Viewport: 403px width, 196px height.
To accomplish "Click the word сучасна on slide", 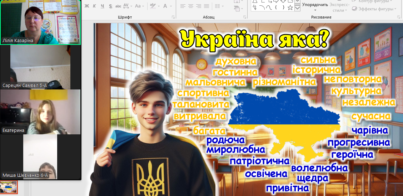I will [371, 116].
